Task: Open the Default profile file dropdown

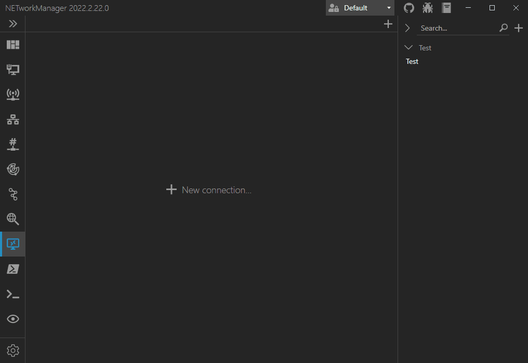Action: pyautogui.click(x=360, y=8)
